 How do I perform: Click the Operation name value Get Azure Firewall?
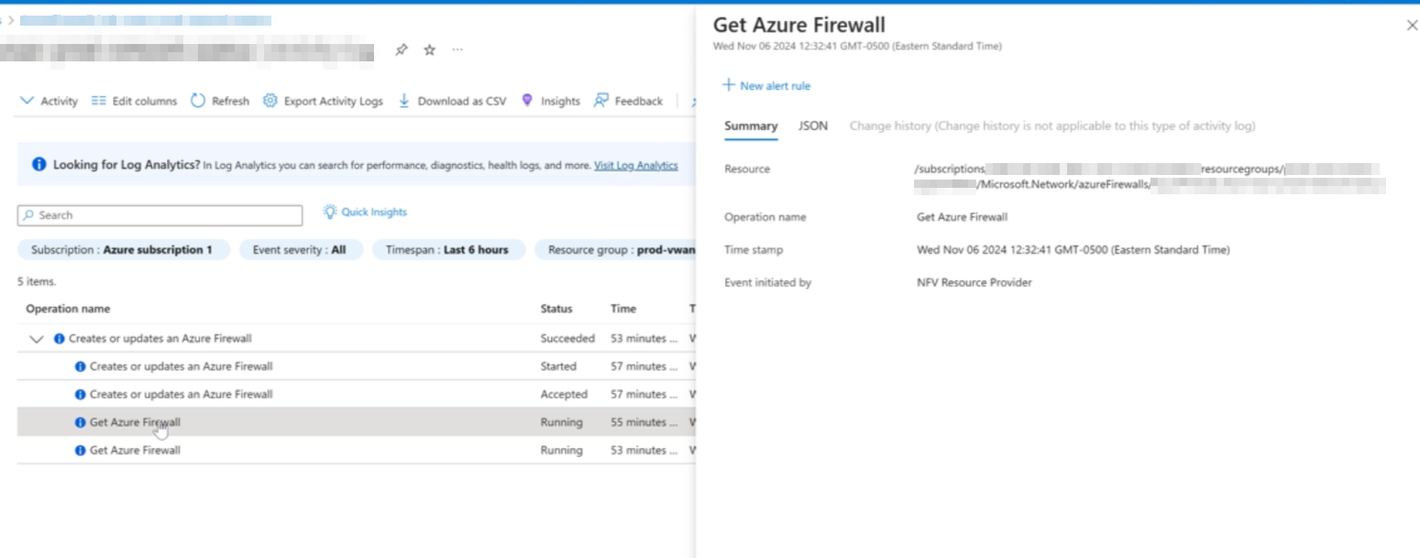(x=962, y=217)
